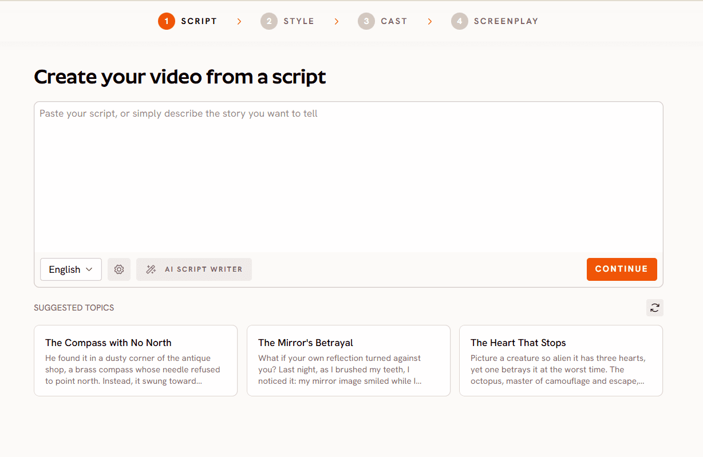The image size is (703, 457).
Task: Open script settings gear icon
Action: click(119, 269)
